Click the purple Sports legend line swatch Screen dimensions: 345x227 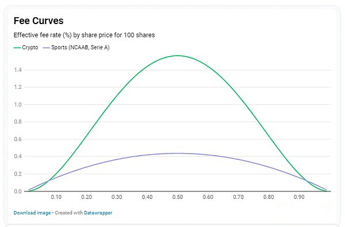(47, 48)
